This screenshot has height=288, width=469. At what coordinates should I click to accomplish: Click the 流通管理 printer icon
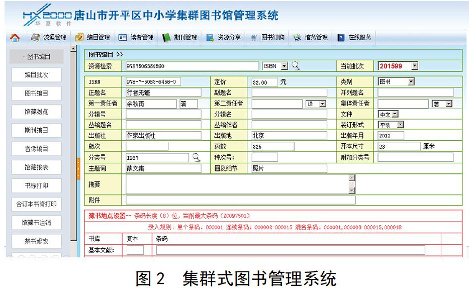click(36, 37)
